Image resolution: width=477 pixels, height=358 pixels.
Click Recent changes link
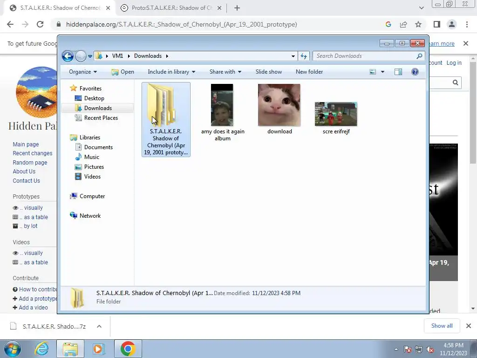33,153
